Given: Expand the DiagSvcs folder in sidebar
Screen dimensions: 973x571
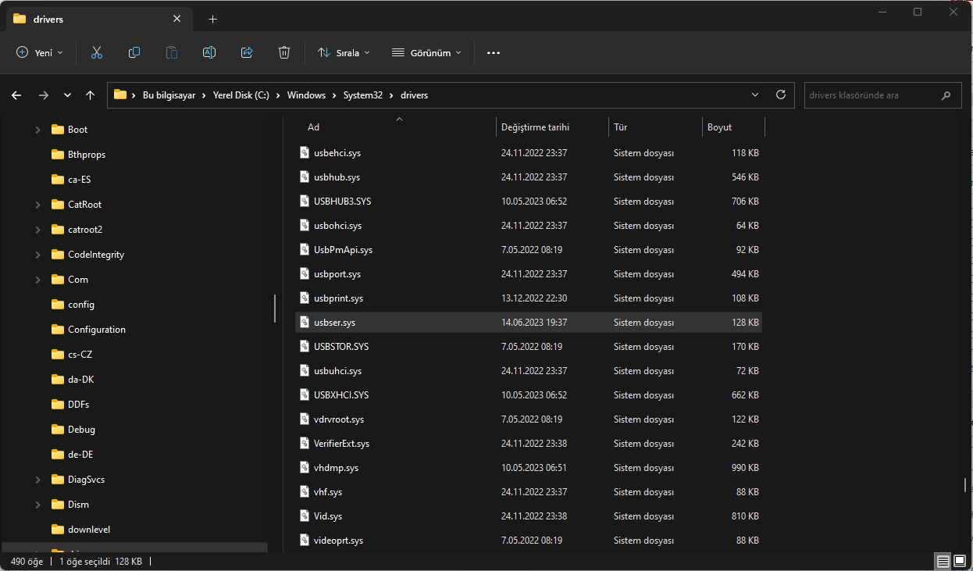Looking at the screenshot, I should tap(37, 480).
